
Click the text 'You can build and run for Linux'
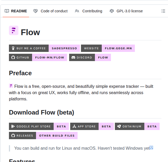tap(43, 148)
